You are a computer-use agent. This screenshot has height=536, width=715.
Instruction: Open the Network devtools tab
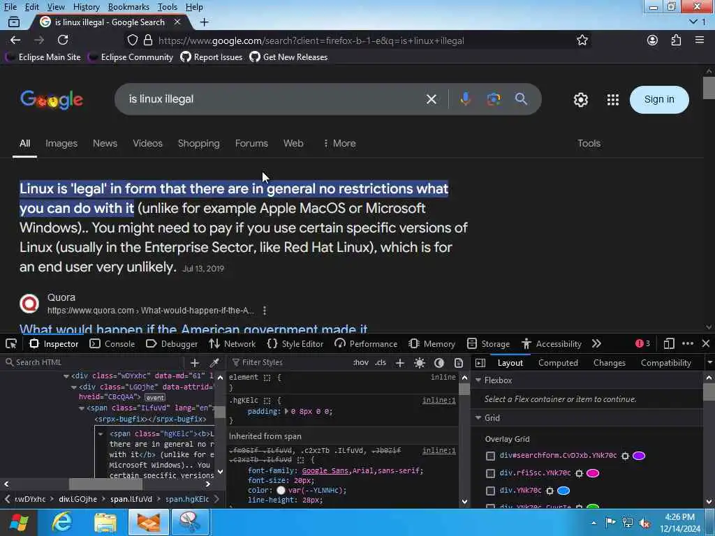[232, 343]
